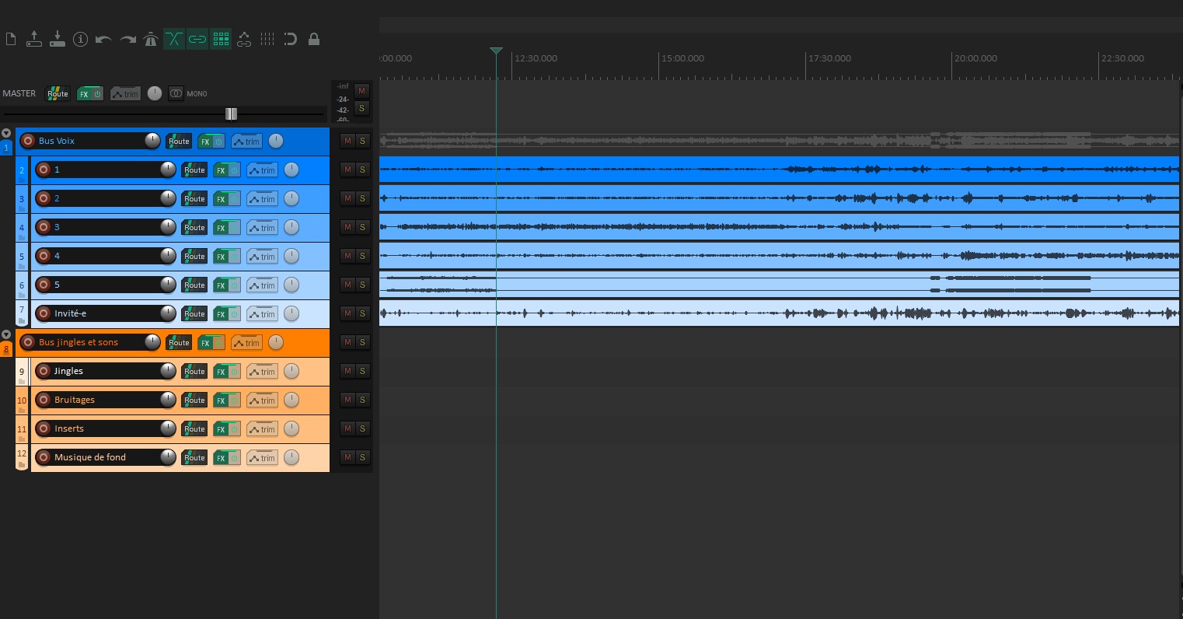The height and width of the screenshot is (619, 1183).
Task: Adjust the master volume slider
Action: 231,114
